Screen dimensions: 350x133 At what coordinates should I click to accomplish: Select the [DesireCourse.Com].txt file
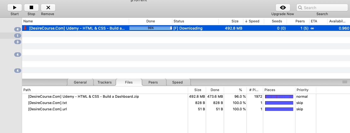coord(48,103)
